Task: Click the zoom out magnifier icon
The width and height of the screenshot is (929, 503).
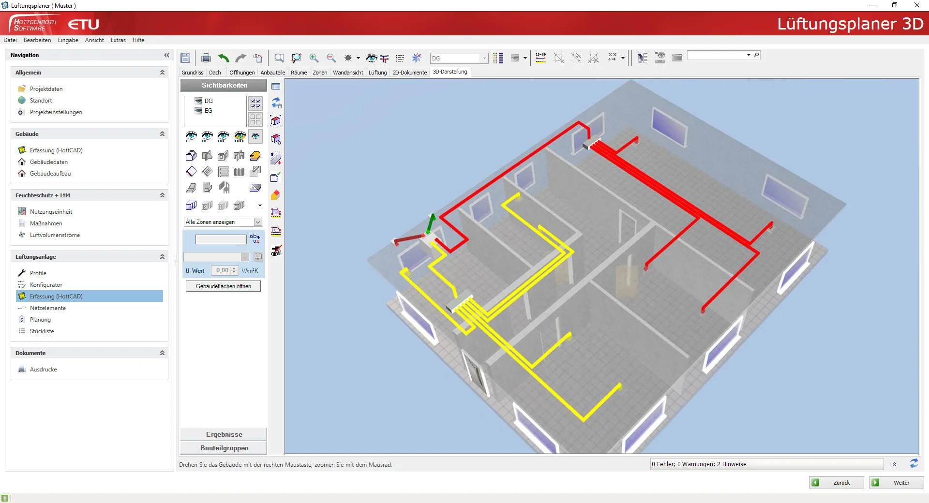Action: tap(331, 58)
